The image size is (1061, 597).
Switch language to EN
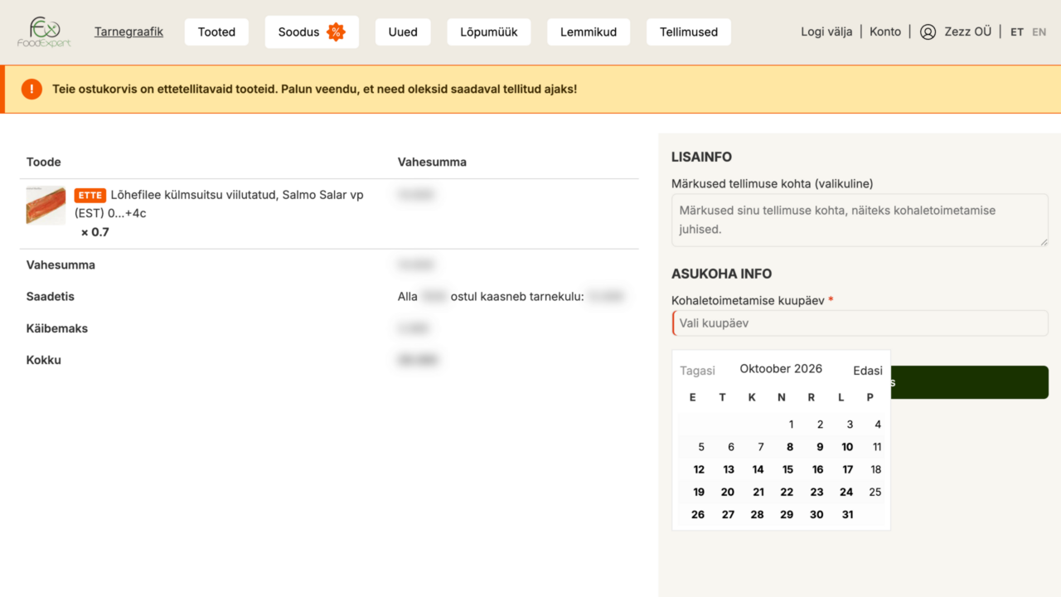click(x=1039, y=32)
